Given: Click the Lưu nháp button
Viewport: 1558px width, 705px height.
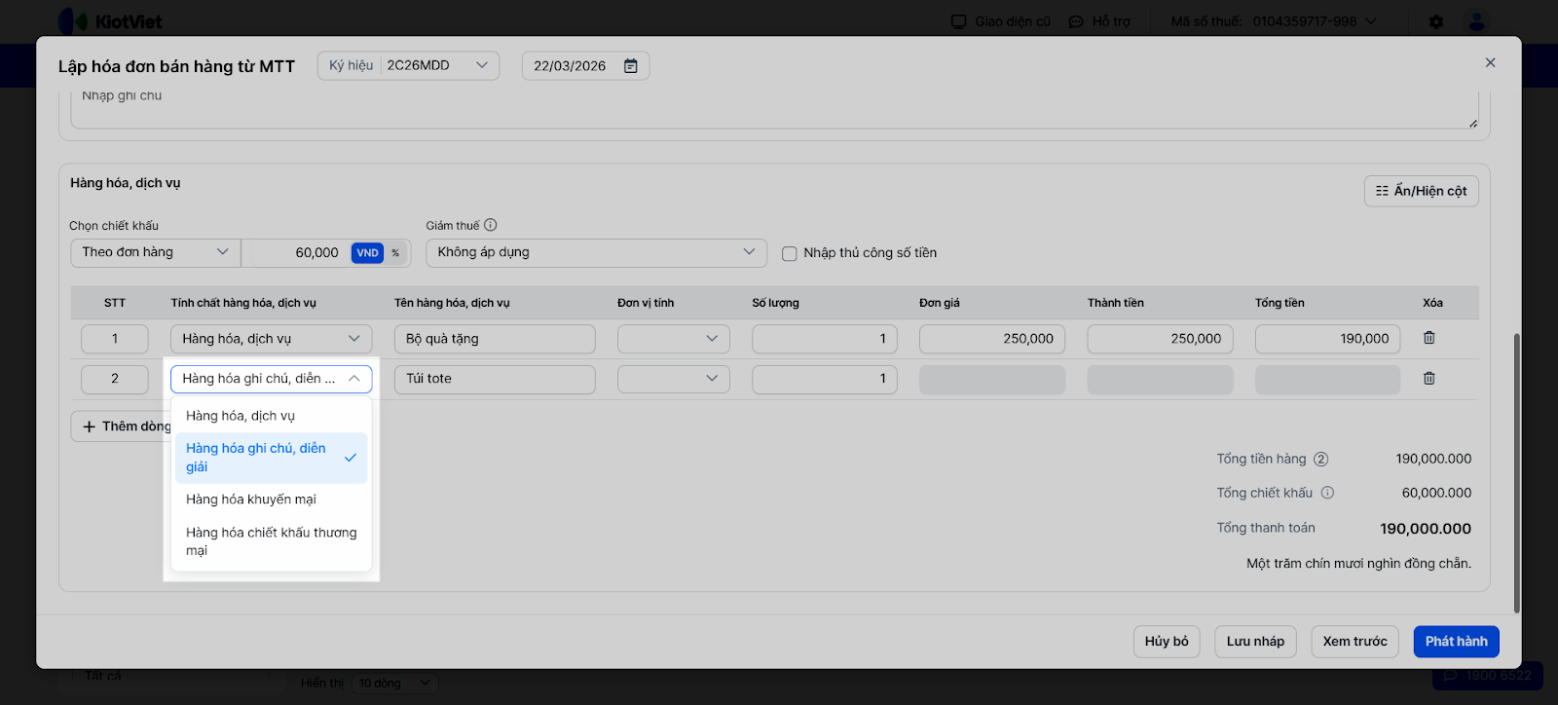Looking at the screenshot, I should [1255, 642].
